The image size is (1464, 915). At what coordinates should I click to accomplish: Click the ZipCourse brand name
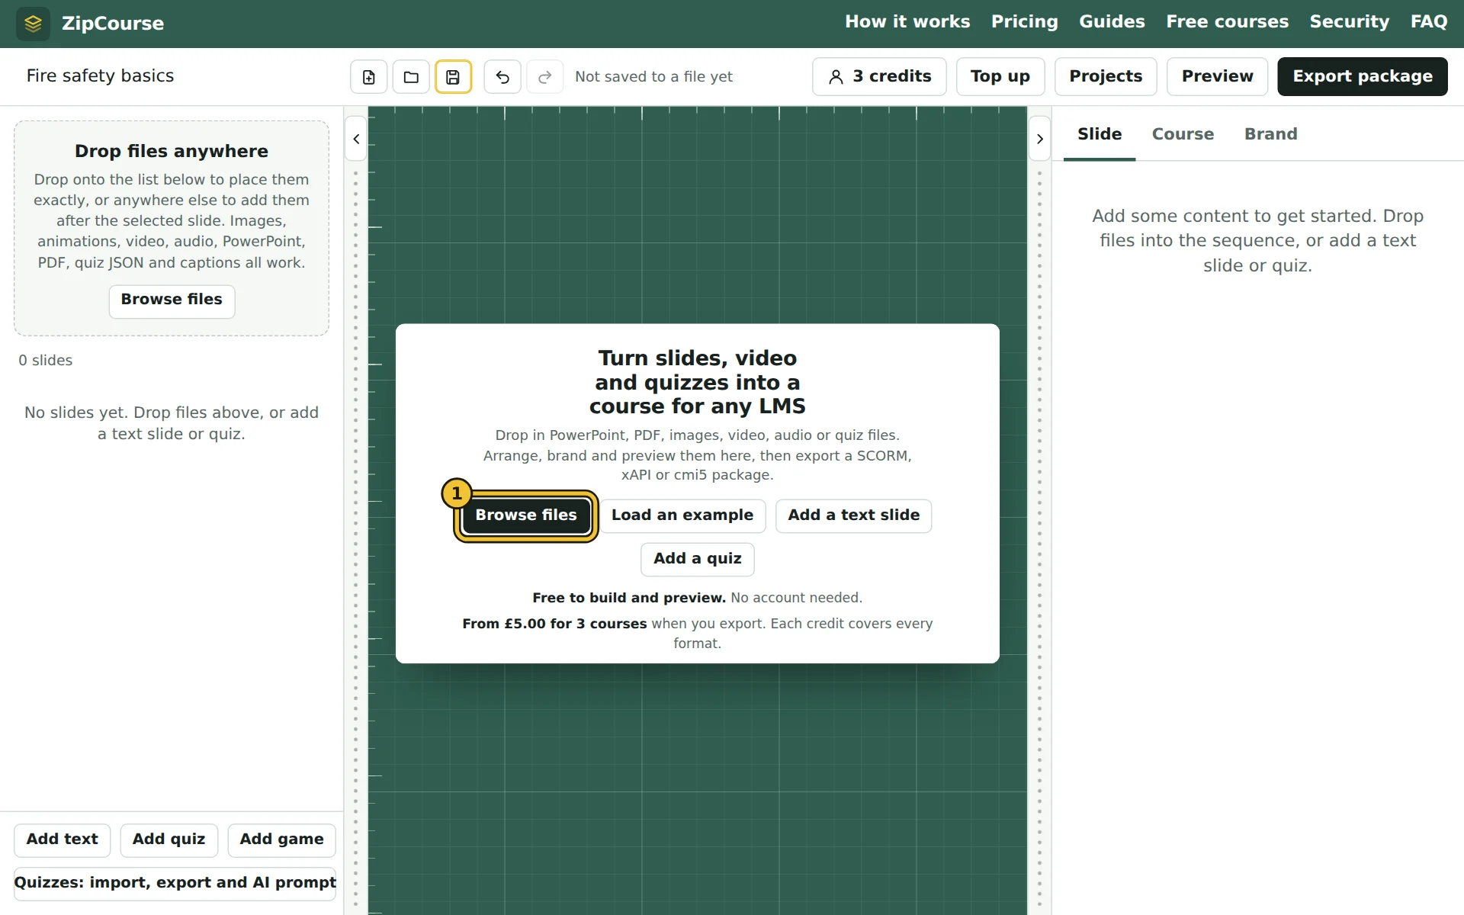click(113, 24)
